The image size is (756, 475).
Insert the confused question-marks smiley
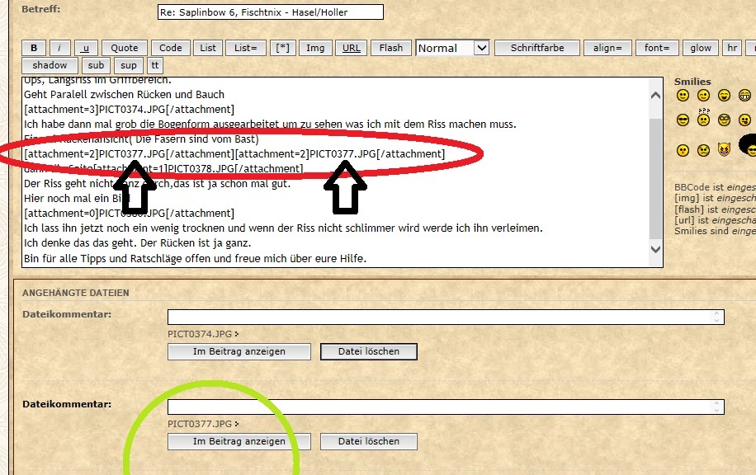point(703,119)
